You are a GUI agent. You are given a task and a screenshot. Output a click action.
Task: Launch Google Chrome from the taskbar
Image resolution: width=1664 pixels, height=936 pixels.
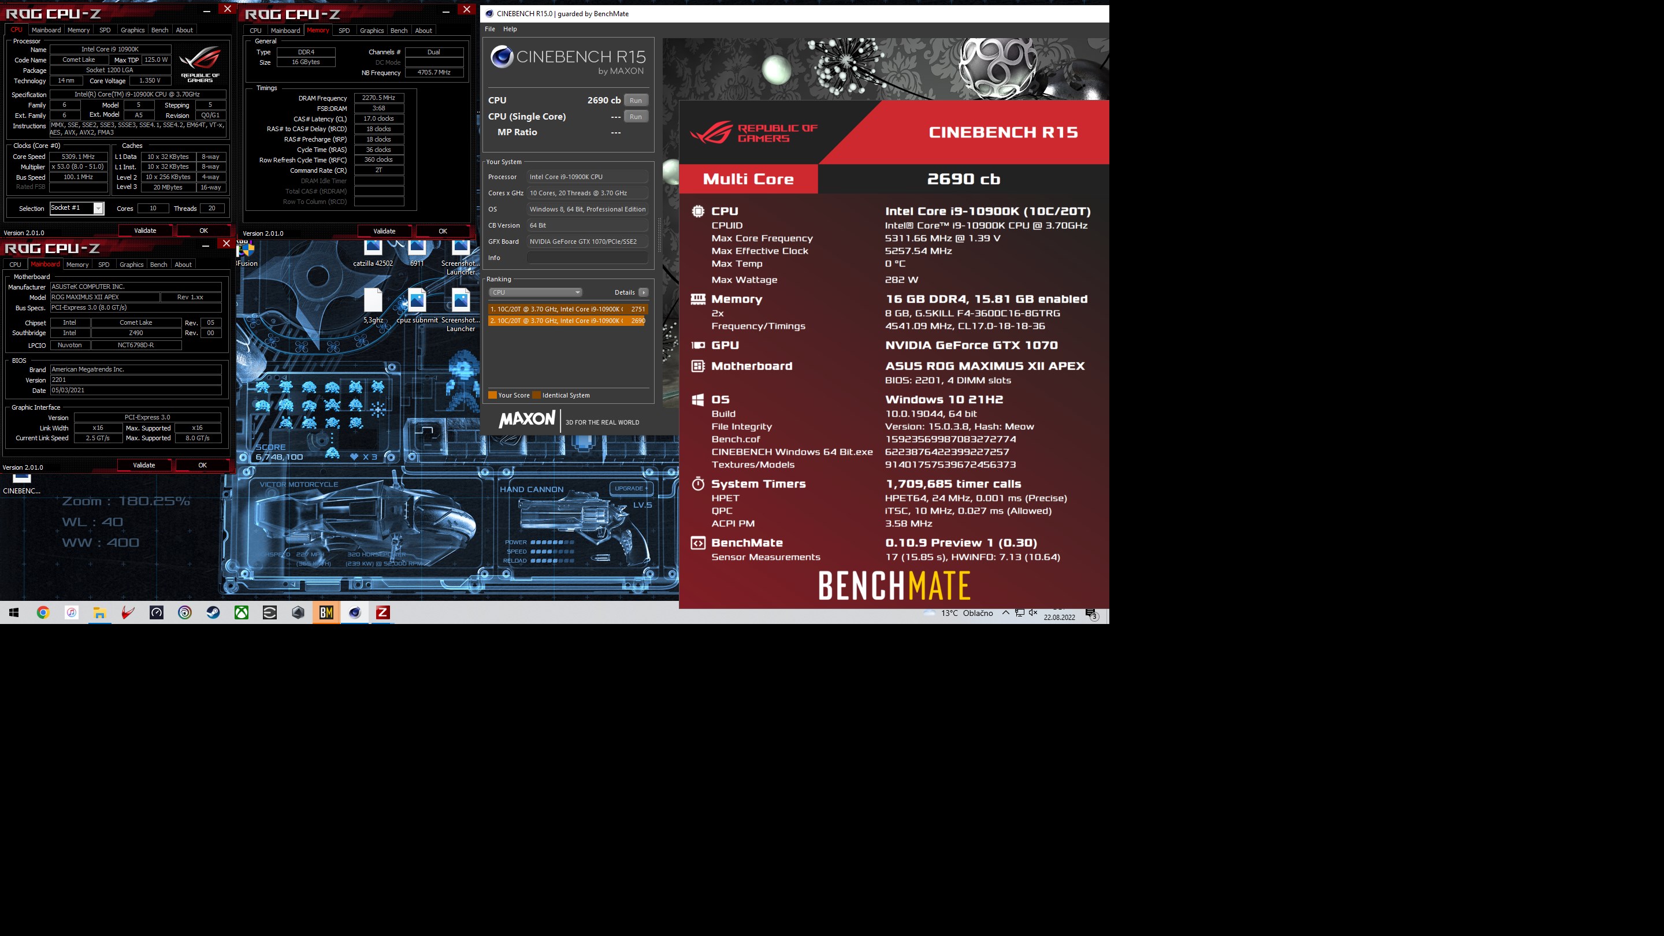tap(43, 612)
